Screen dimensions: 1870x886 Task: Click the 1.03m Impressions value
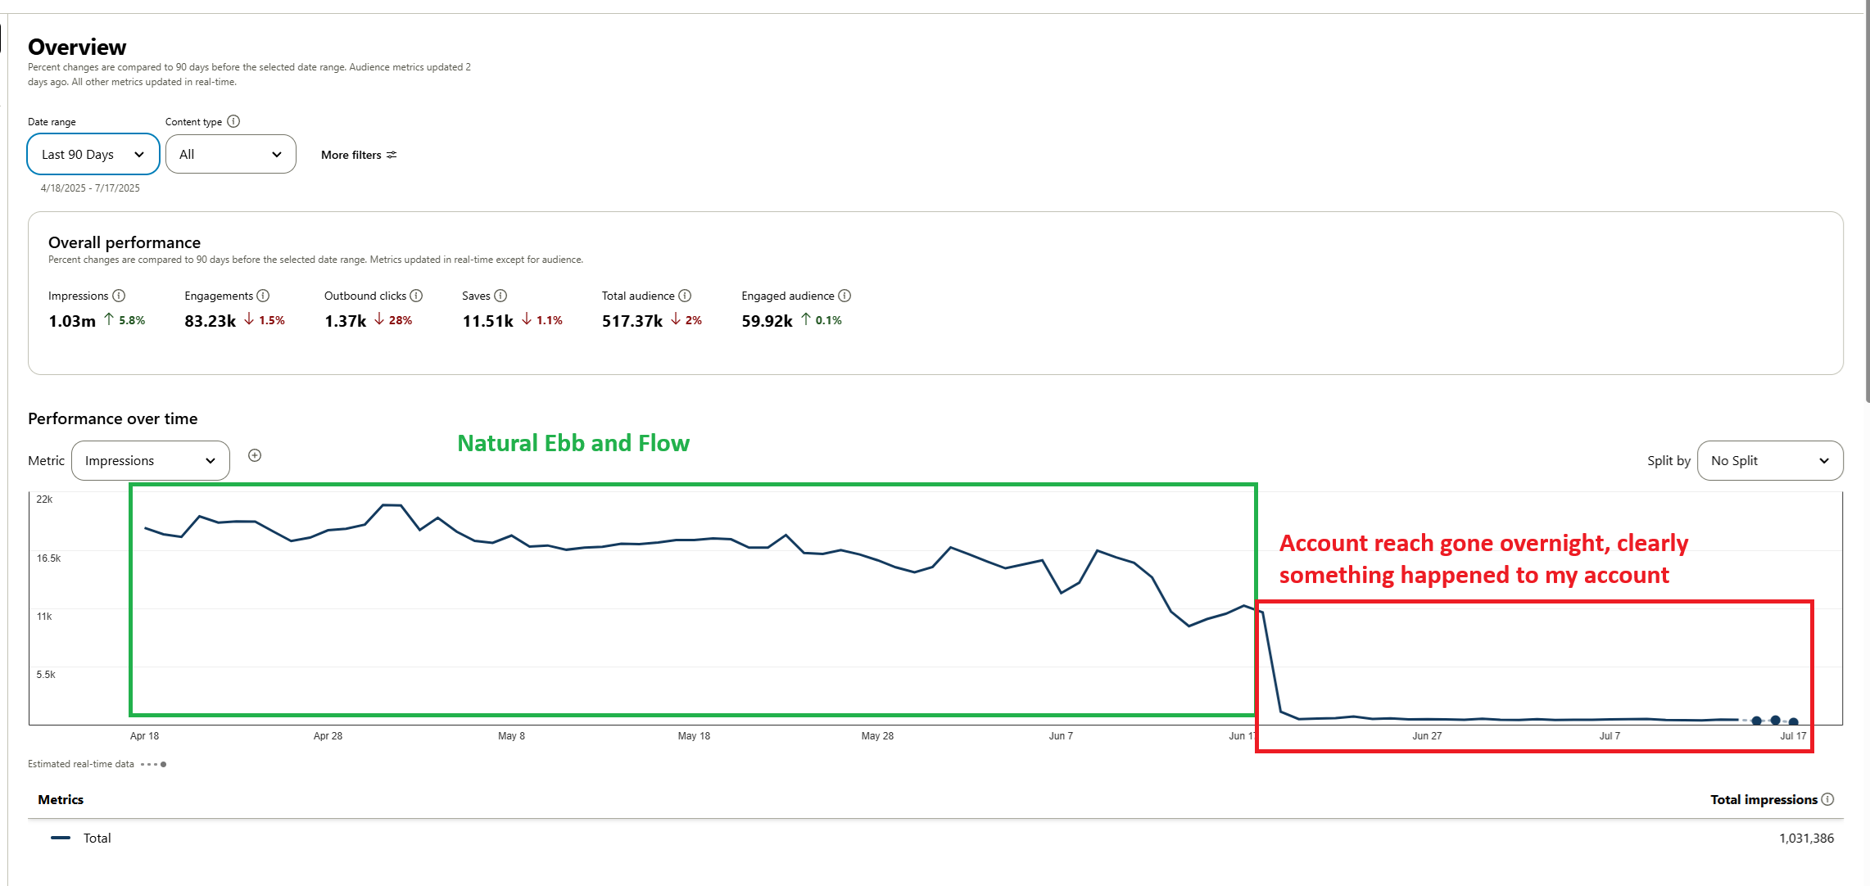[x=72, y=321]
